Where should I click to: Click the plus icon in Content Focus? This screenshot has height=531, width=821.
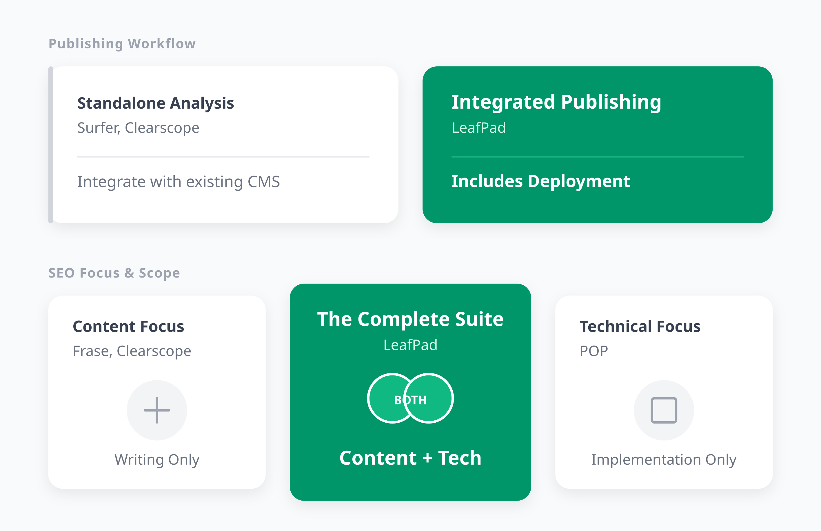157,410
